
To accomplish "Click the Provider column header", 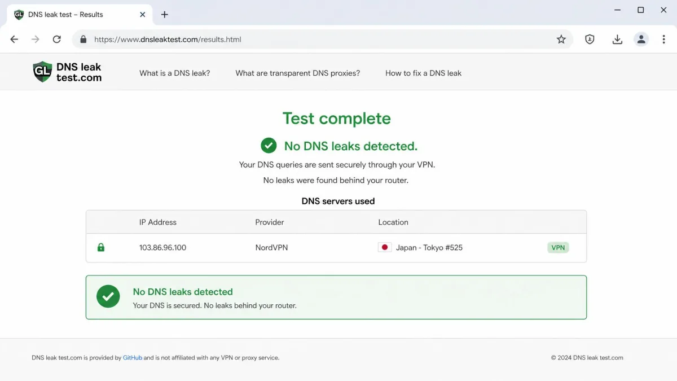I will coord(270,222).
